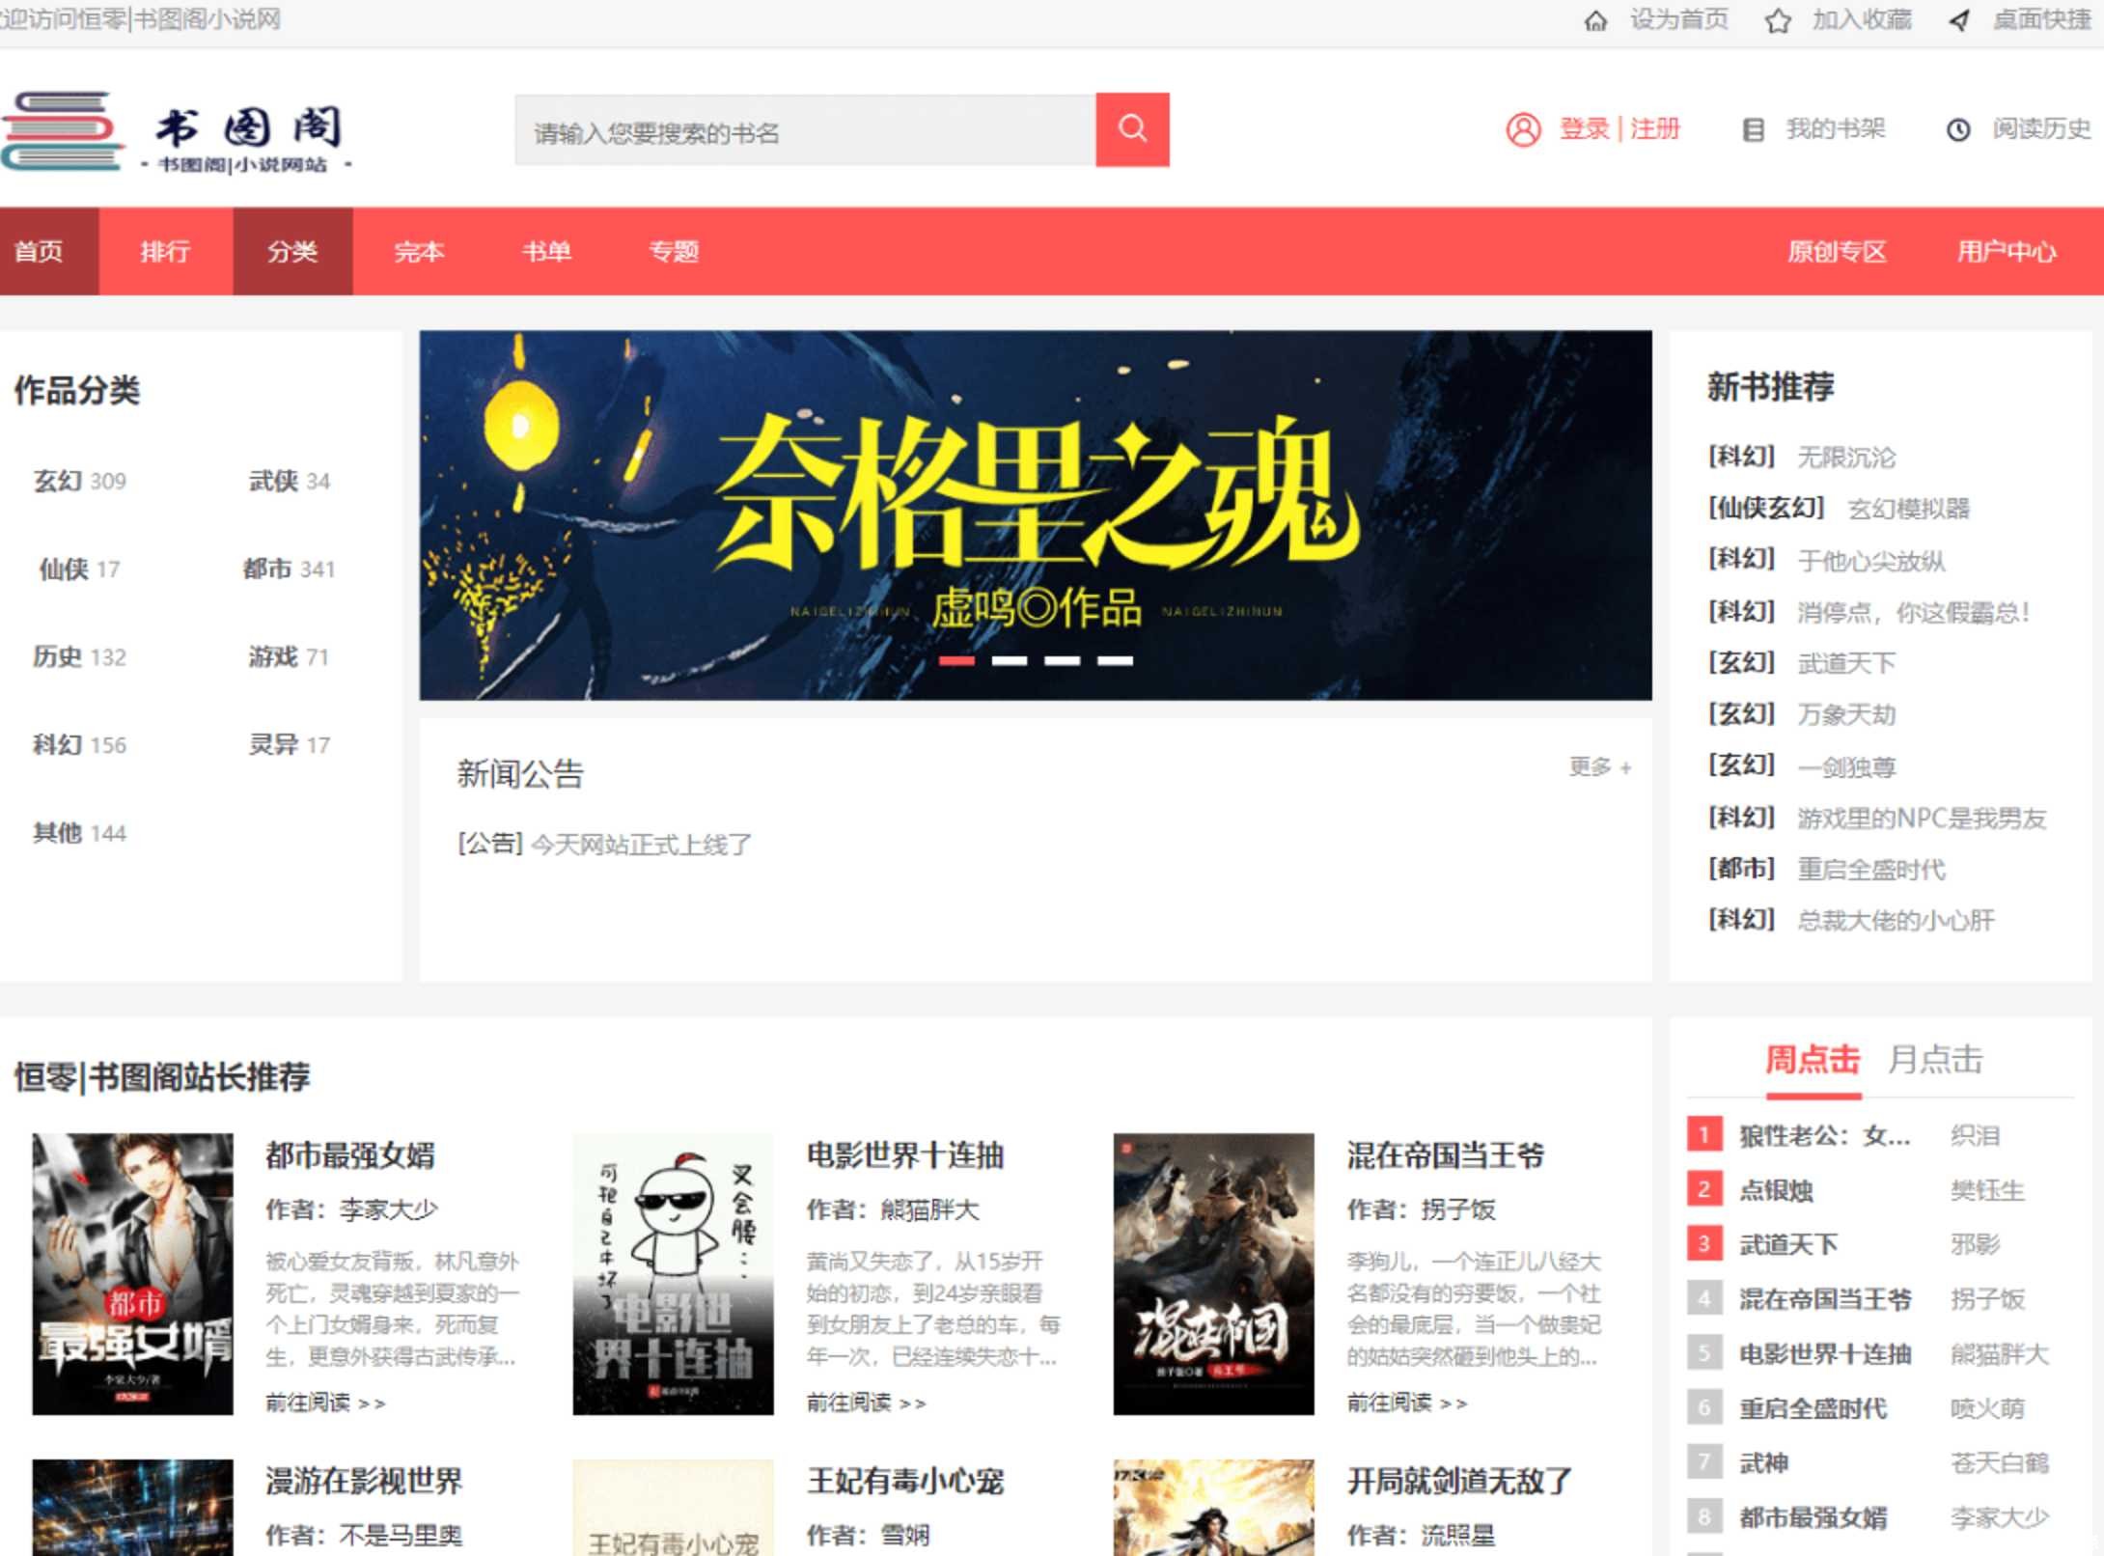Click the bookshelf icon beside 我的书架
The height and width of the screenshot is (1556, 2104).
[1753, 129]
